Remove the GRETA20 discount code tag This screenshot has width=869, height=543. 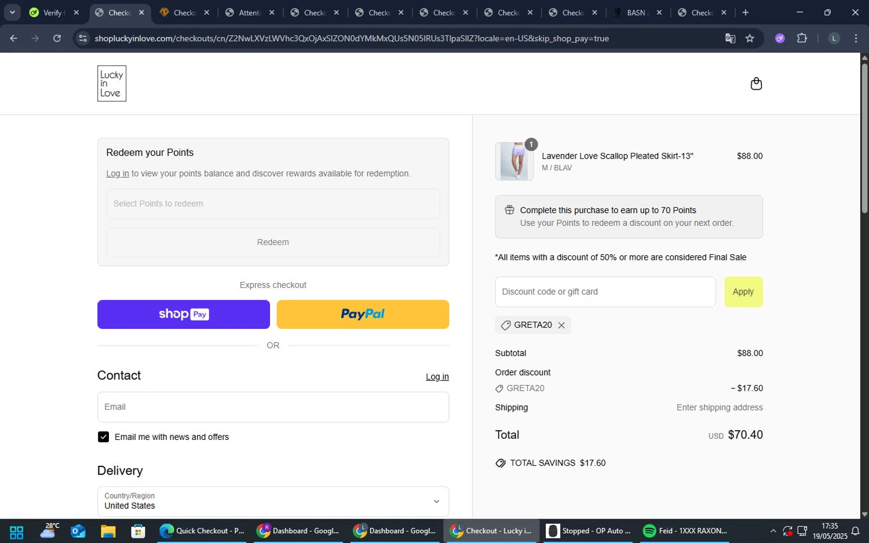pyautogui.click(x=561, y=325)
